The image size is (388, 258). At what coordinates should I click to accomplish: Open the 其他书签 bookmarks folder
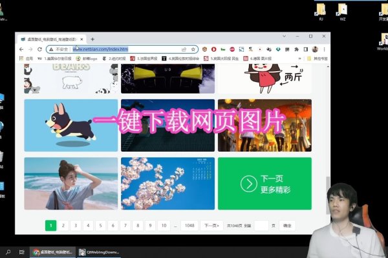pos(318,59)
